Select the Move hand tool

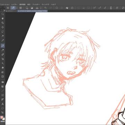click(3, 18)
